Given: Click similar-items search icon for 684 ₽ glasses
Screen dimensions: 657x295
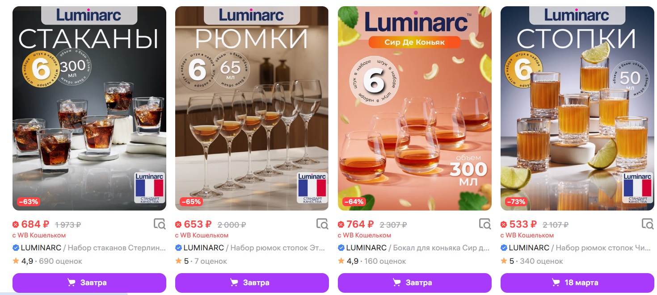Looking at the screenshot, I should (x=159, y=224).
